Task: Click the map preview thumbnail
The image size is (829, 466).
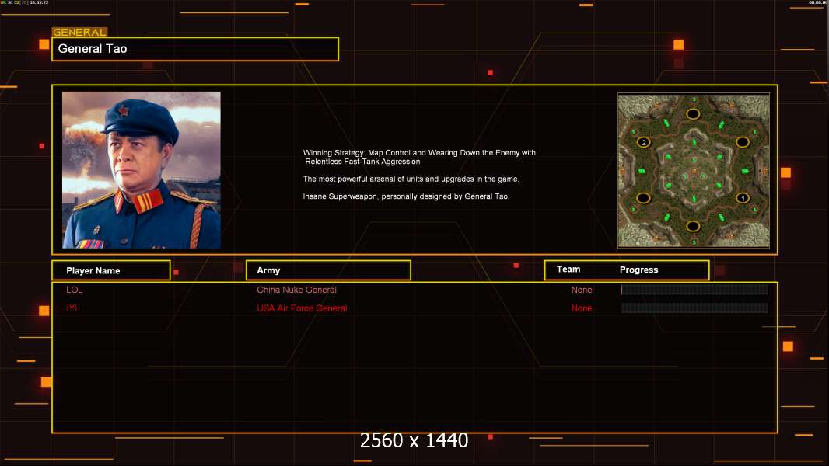Action: pyautogui.click(x=693, y=170)
